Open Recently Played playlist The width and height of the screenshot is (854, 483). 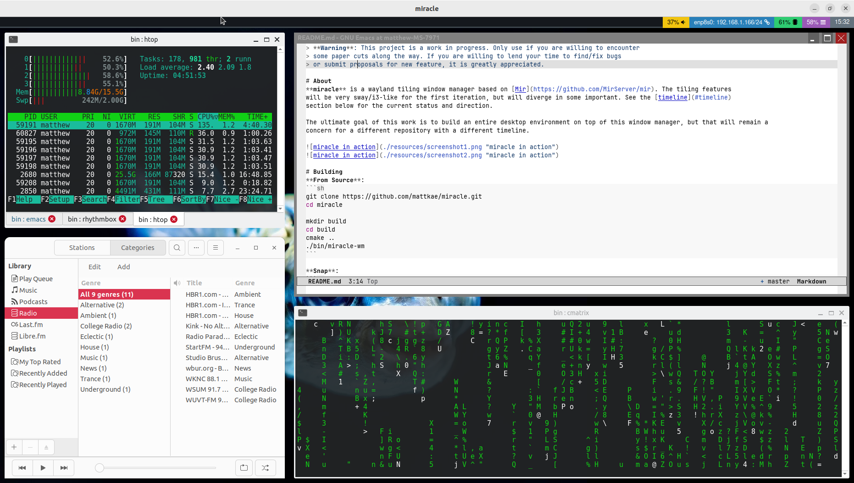click(x=43, y=385)
